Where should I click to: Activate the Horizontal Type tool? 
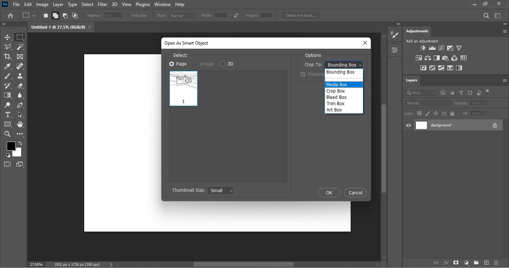(x=7, y=114)
